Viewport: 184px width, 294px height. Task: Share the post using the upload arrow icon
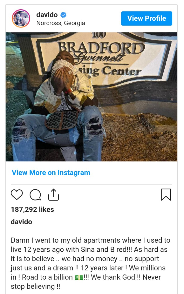pos(53,195)
